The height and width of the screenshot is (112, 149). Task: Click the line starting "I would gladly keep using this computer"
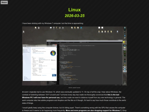click(74, 108)
